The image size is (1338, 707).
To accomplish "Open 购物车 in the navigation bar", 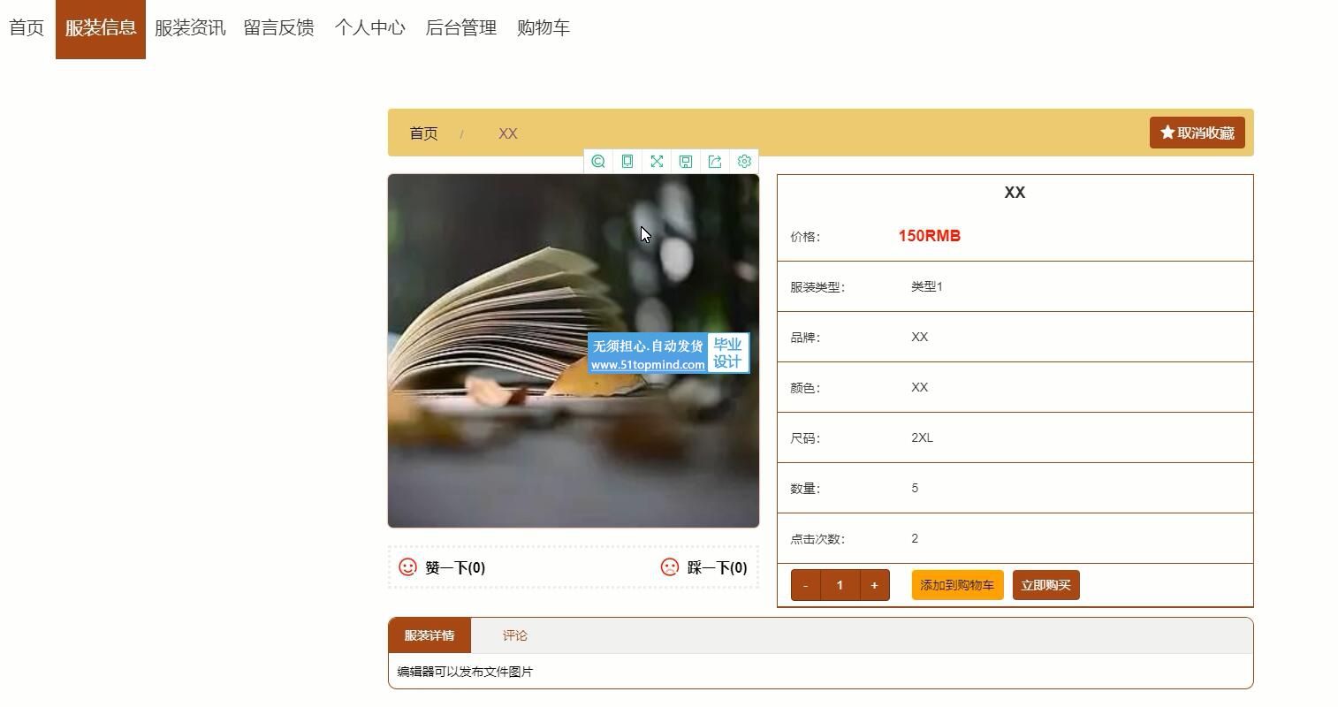I will tap(543, 28).
